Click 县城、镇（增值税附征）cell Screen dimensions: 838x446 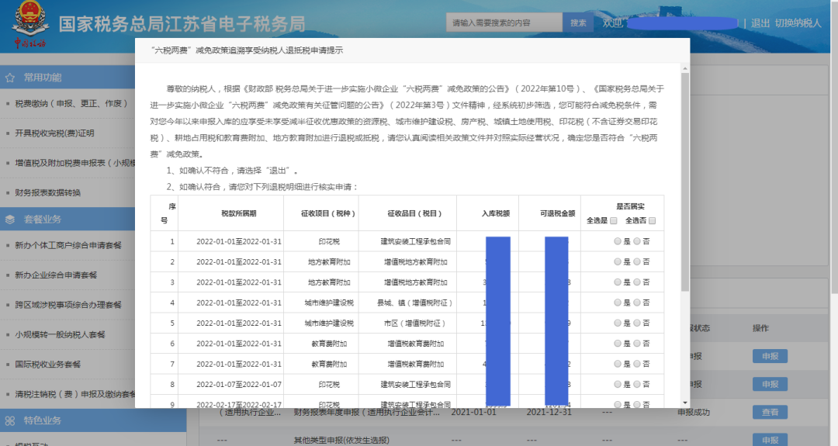(x=414, y=303)
